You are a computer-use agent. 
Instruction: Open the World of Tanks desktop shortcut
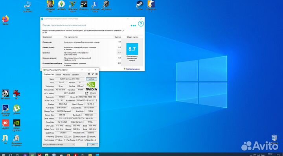[106, 5]
